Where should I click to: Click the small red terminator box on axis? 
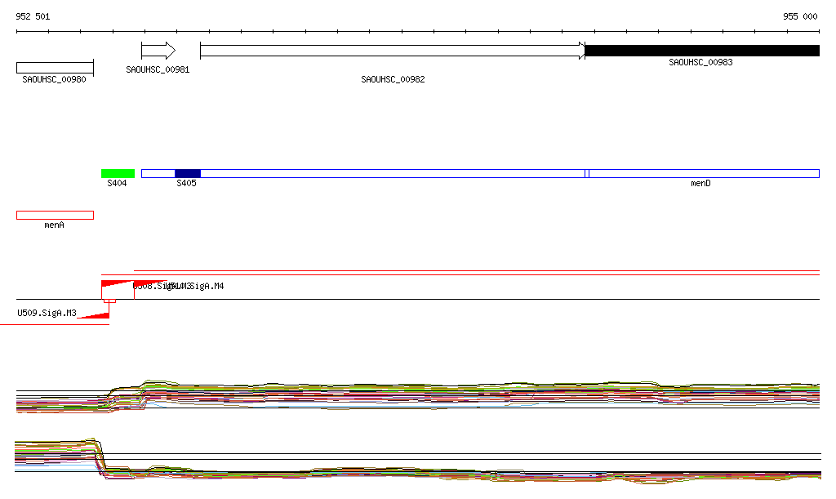point(110,301)
